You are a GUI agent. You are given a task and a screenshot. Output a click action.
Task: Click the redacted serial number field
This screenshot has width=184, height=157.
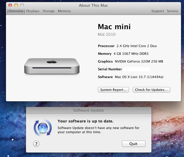(137, 69)
